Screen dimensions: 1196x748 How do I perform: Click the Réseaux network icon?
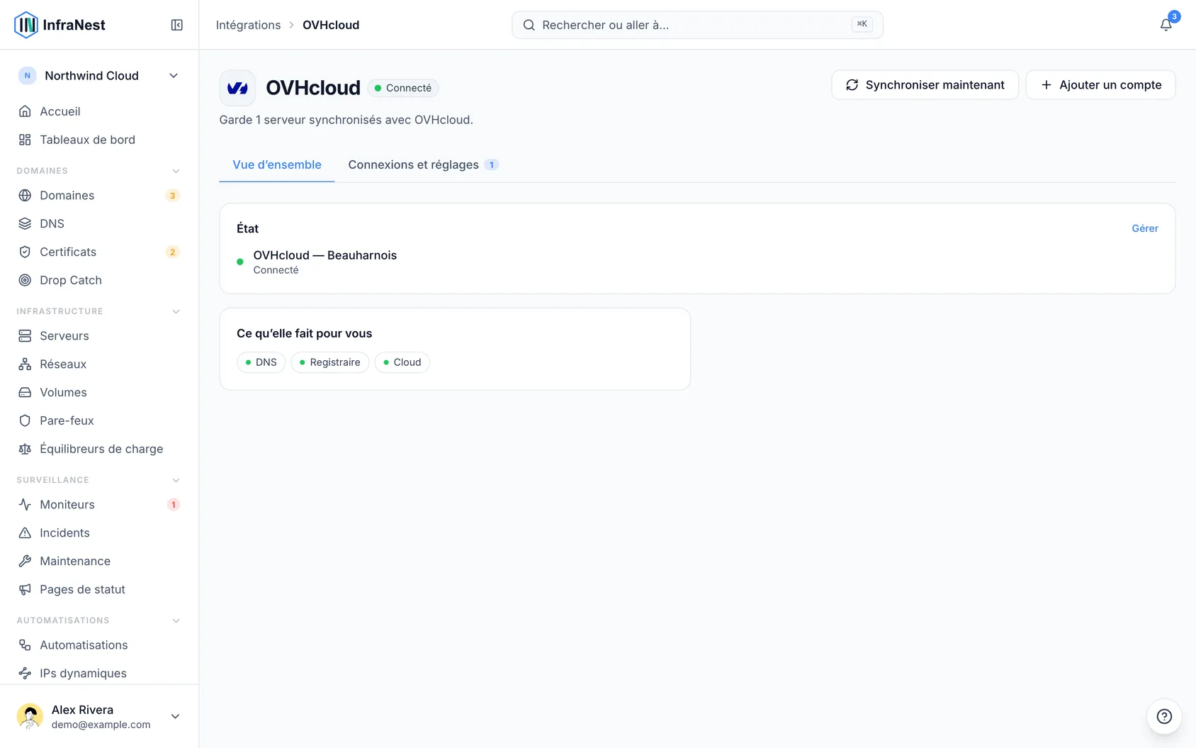25,364
